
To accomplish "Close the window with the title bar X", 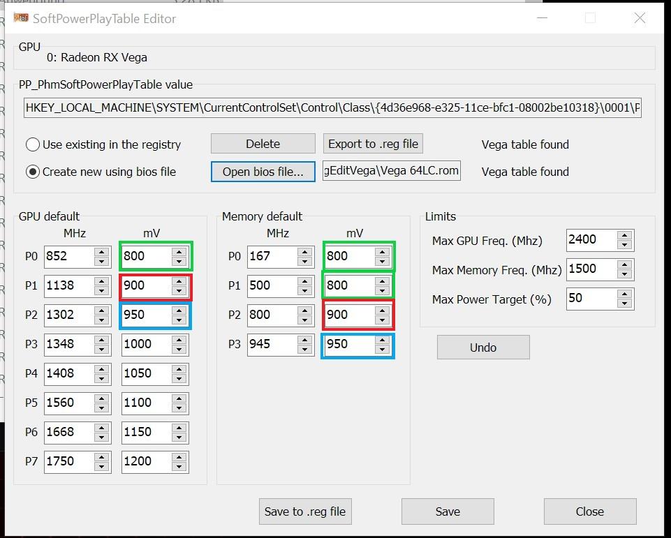I will click(640, 18).
